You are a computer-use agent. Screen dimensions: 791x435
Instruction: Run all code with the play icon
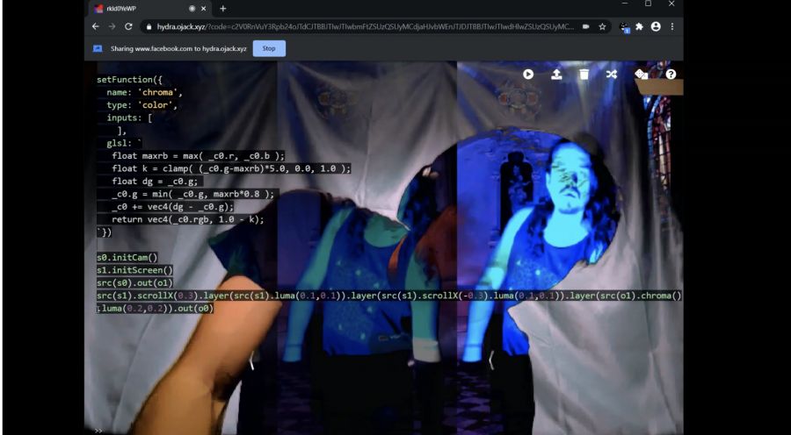point(528,74)
